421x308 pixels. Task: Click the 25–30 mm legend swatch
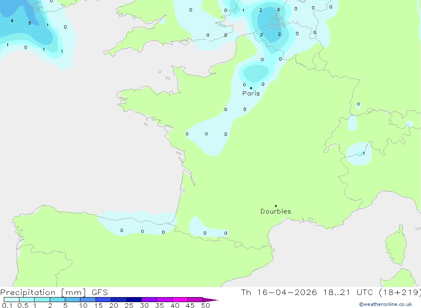(134, 300)
